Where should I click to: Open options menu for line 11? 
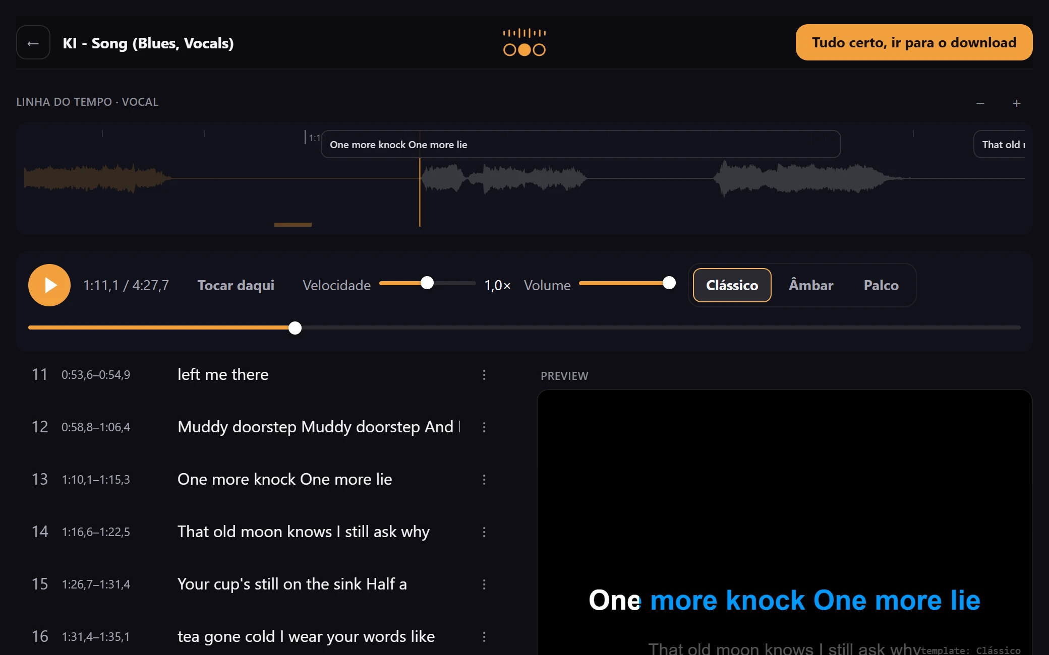(x=484, y=375)
